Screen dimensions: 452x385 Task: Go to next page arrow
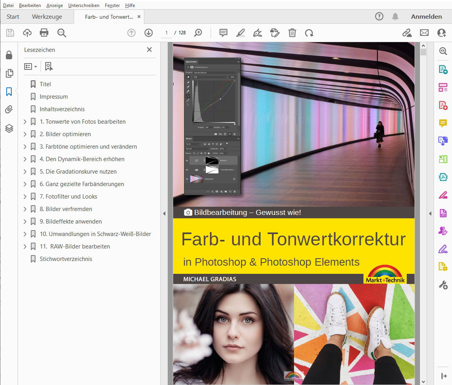(x=149, y=33)
